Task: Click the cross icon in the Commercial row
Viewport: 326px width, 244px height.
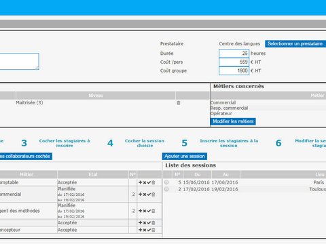Action: [145, 195]
